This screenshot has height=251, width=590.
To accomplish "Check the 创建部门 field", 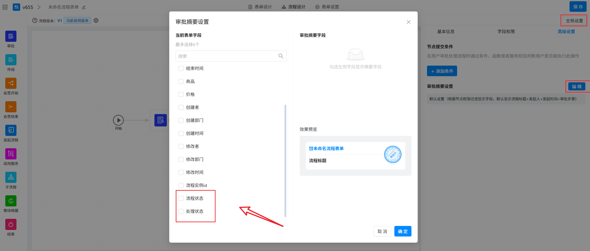I will (181, 120).
